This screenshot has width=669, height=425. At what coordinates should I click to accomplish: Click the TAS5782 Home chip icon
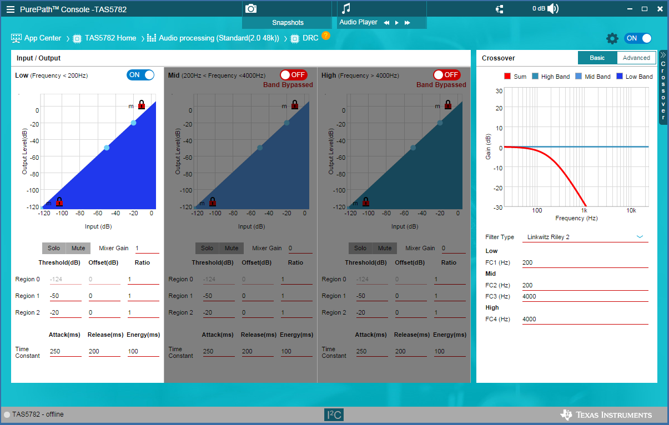point(77,38)
